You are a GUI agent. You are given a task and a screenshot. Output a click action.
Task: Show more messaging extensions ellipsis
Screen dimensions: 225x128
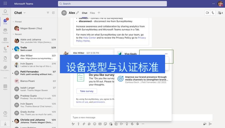click(143, 124)
